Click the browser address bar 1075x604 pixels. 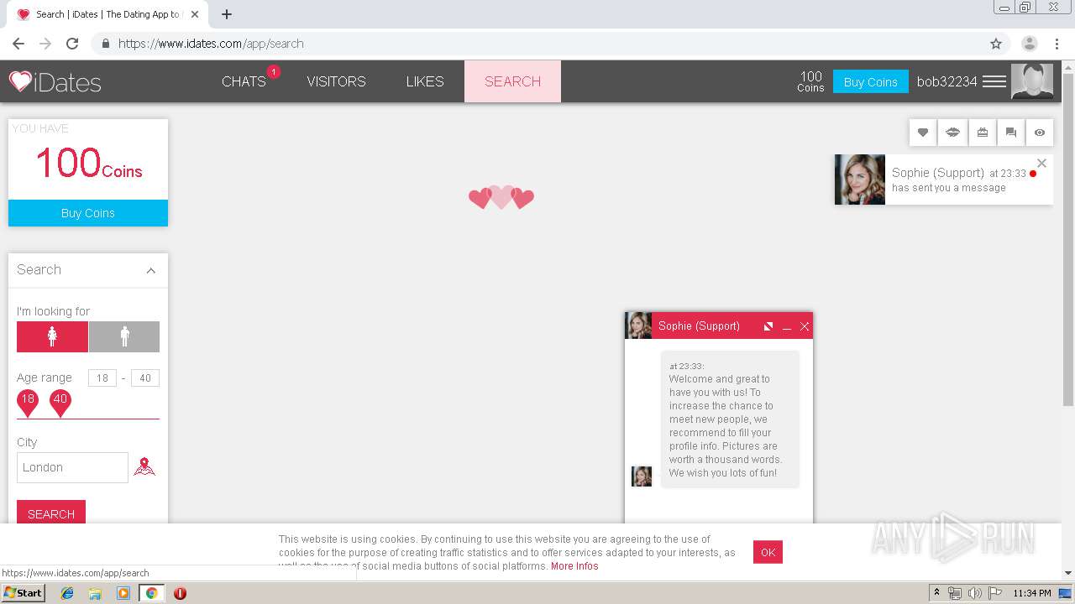(x=537, y=44)
